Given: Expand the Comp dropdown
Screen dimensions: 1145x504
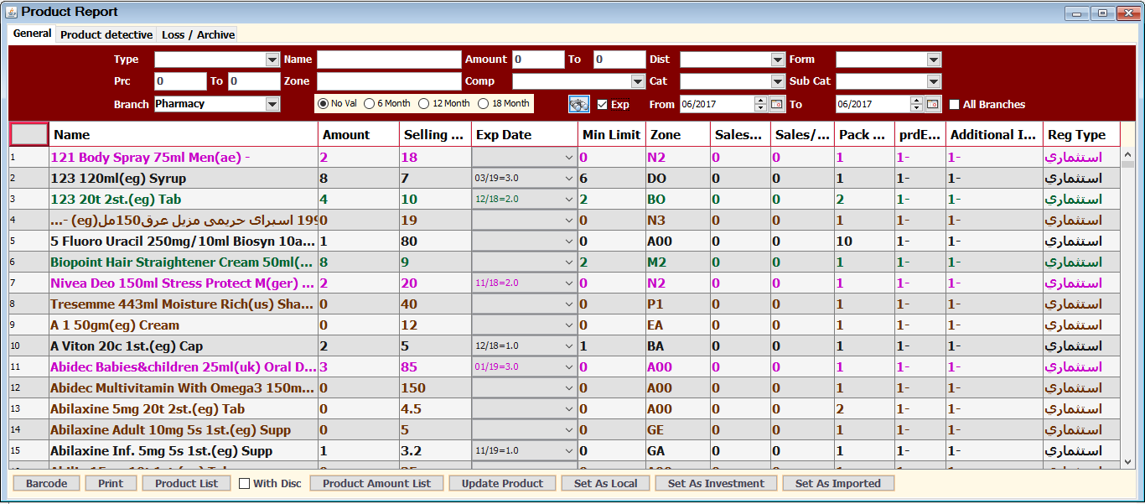Looking at the screenshot, I should coord(638,81).
